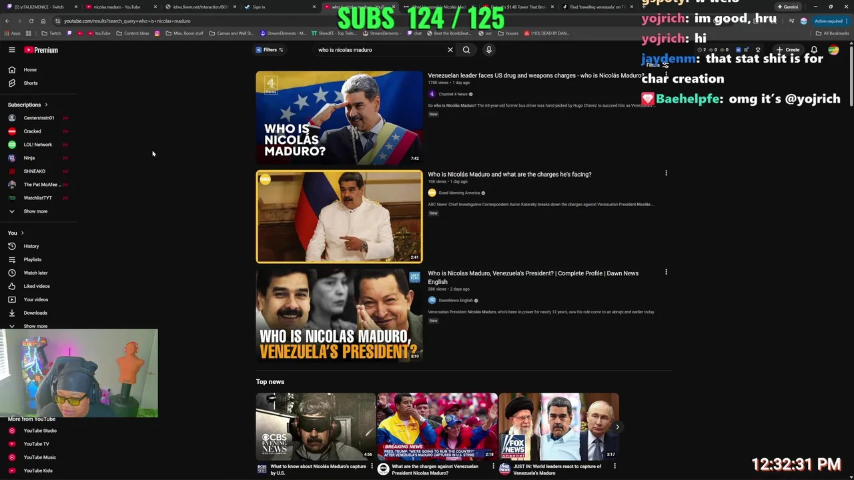Open browser home button

point(43,21)
